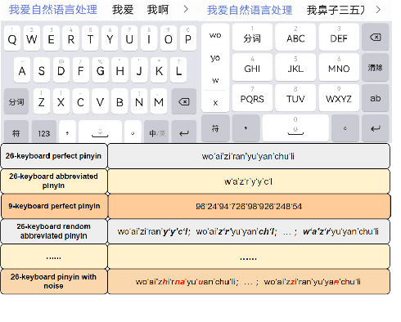Select pinyin option wo in side list

(x=215, y=35)
